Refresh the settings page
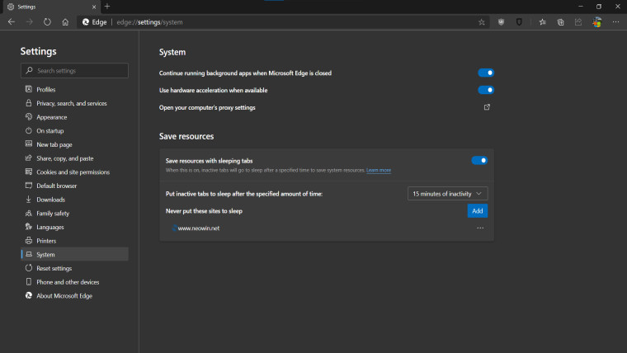The width and height of the screenshot is (627, 353). [47, 22]
